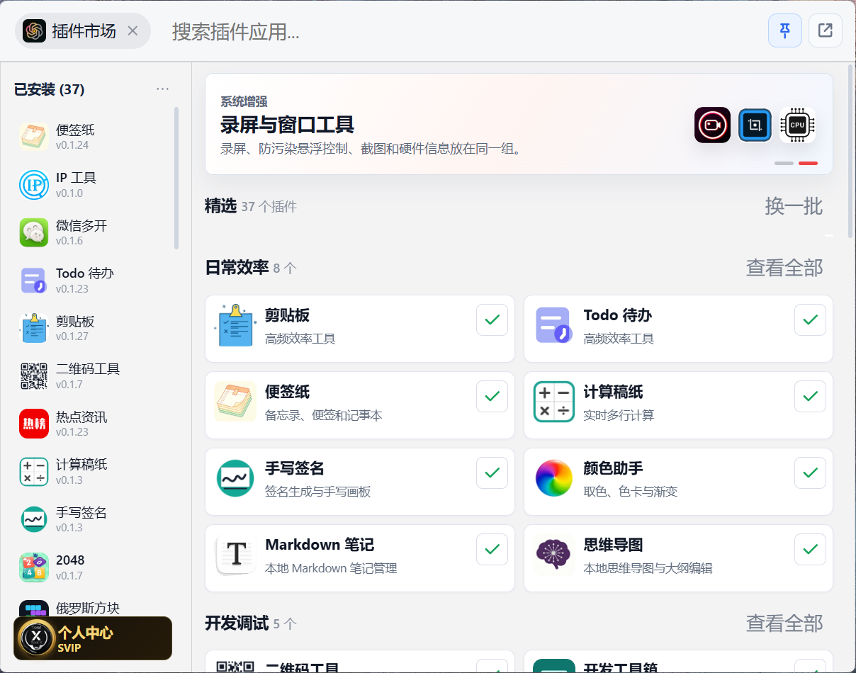Open 二维码工具 QR code icon in sidebar
Screen dimensions: 856x673
[33, 376]
